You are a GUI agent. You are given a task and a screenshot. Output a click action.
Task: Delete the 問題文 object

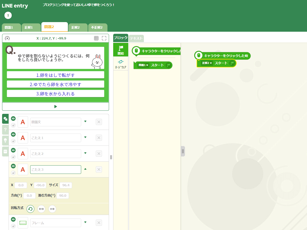99,122
